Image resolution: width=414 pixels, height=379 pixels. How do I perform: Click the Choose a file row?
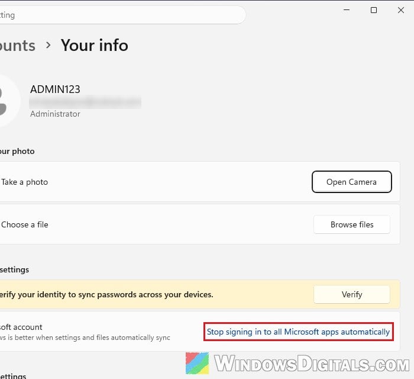point(200,224)
